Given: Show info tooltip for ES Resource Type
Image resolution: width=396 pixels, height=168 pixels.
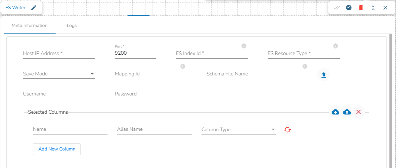Looking at the screenshot, I should coord(335,46).
